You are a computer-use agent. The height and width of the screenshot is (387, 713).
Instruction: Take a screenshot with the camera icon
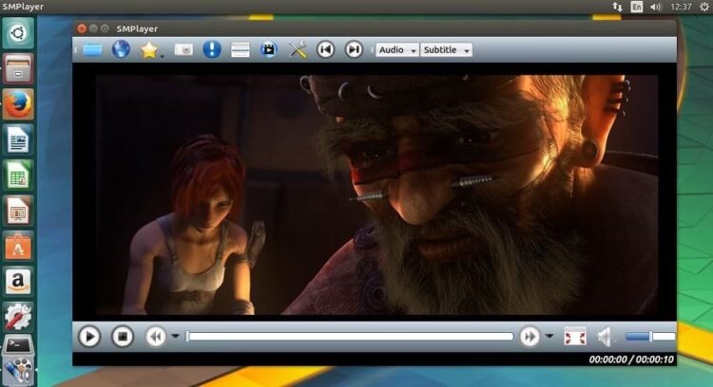(183, 49)
